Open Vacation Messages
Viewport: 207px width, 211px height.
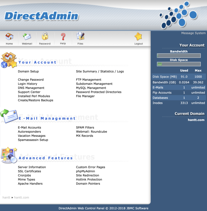pos(32,136)
